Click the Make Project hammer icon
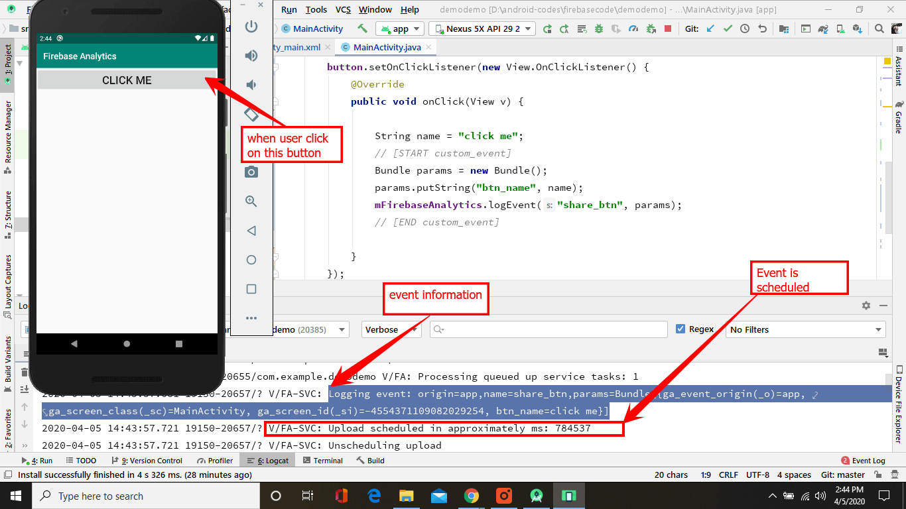This screenshot has width=906, height=509. (x=362, y=28)
